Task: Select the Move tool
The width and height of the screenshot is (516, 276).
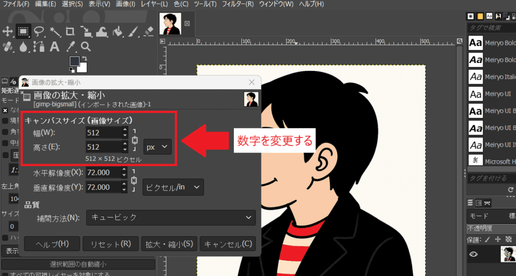Action: tap(7, 32)
